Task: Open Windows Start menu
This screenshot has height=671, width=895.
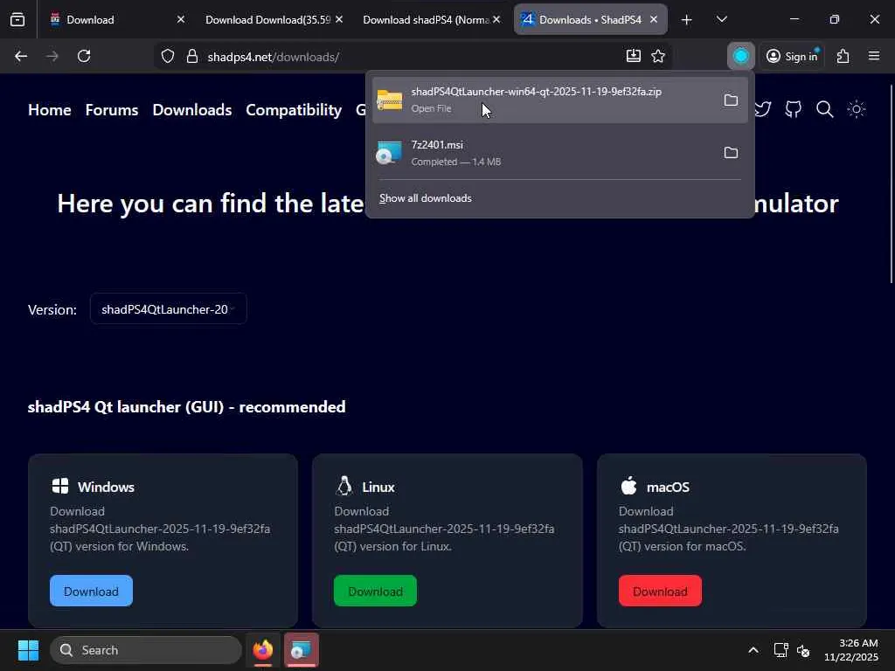Action: 28,650
